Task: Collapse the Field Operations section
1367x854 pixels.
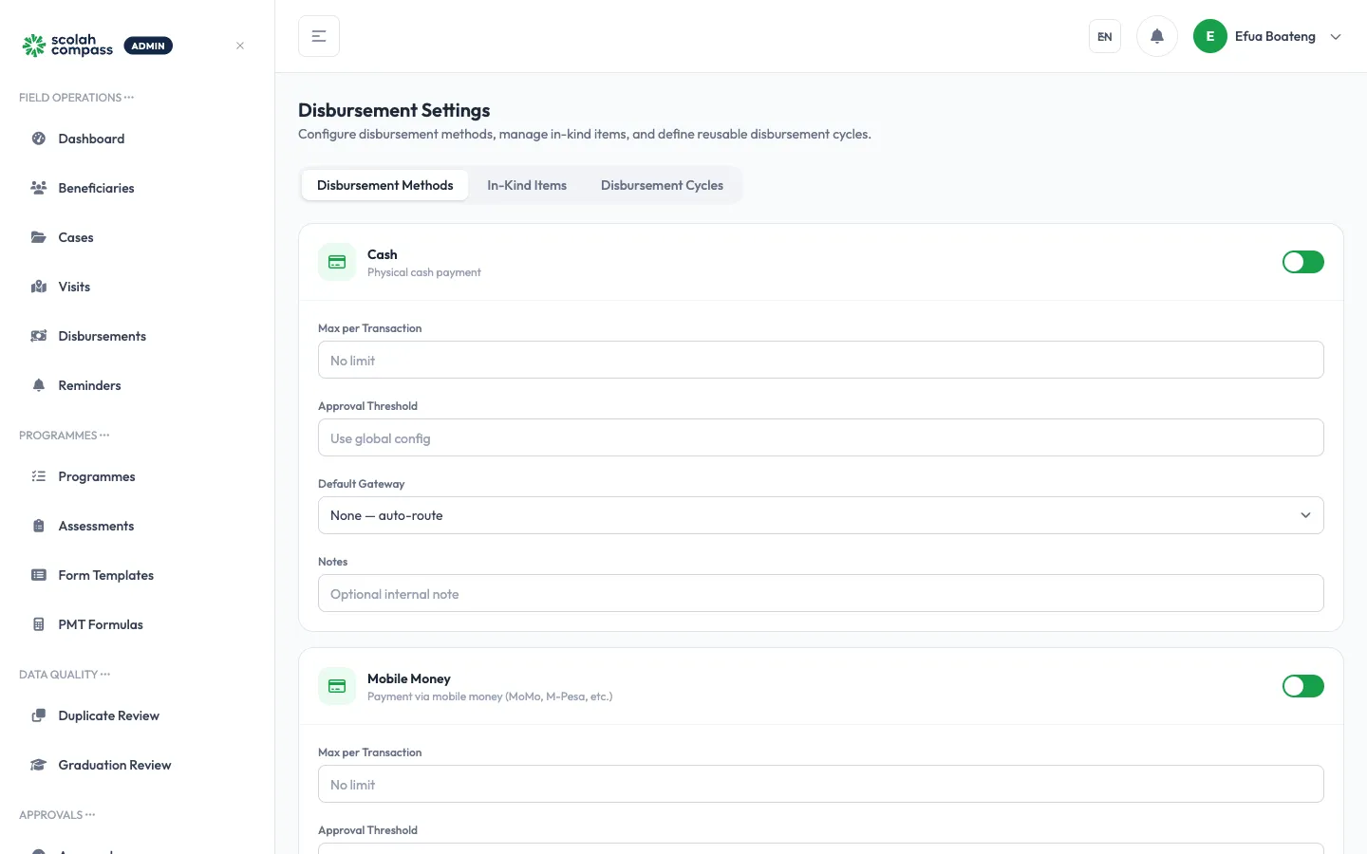Action: pos(77,98)
